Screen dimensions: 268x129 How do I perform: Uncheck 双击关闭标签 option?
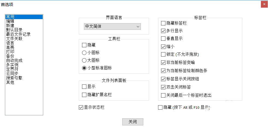pos(164,87)
